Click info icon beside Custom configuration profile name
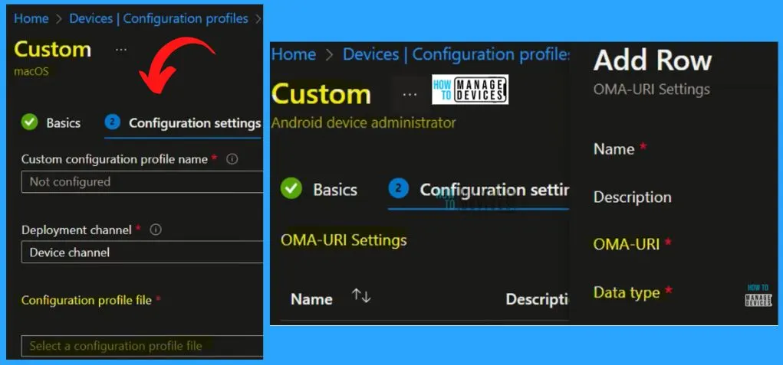 (232, 159)
